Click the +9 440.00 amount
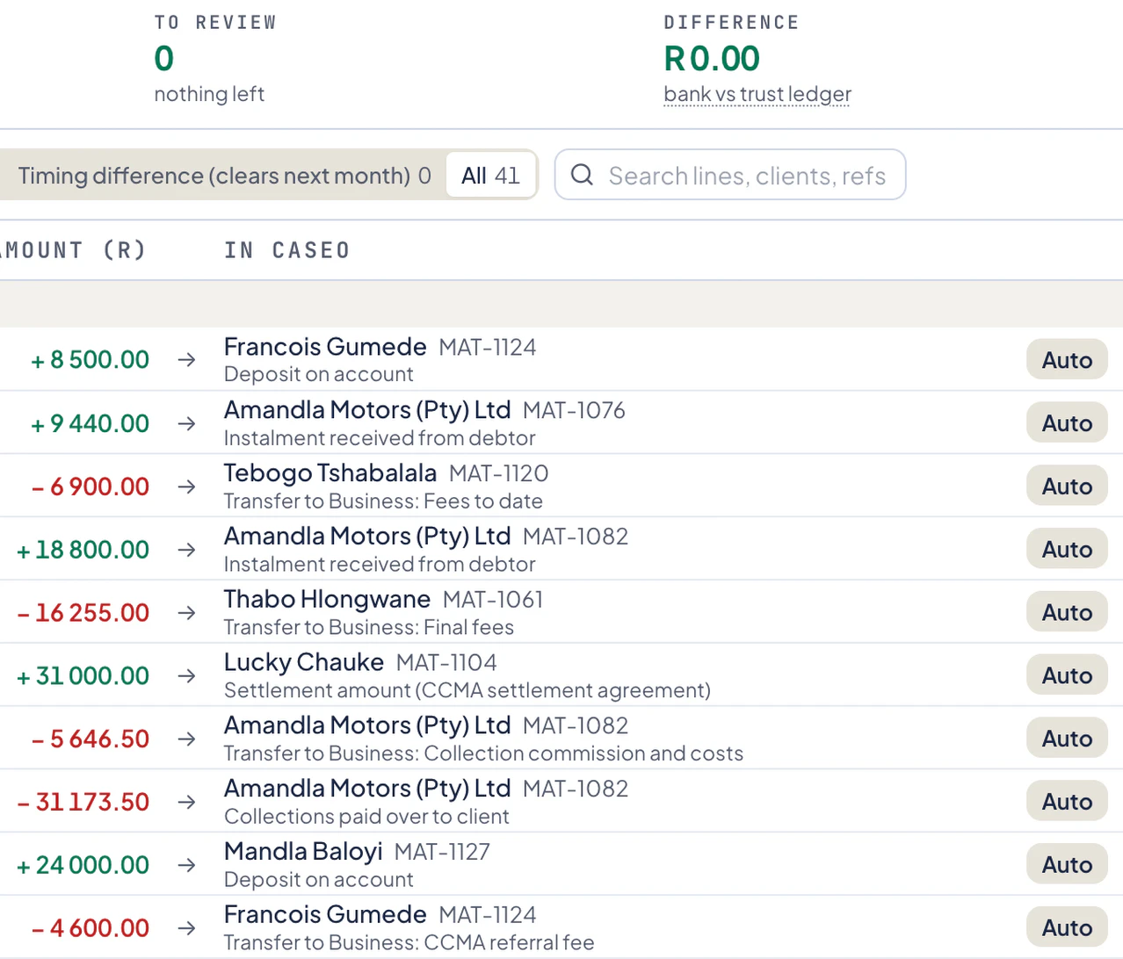This screenshot has height=959, width=1123. click(90, 423)
